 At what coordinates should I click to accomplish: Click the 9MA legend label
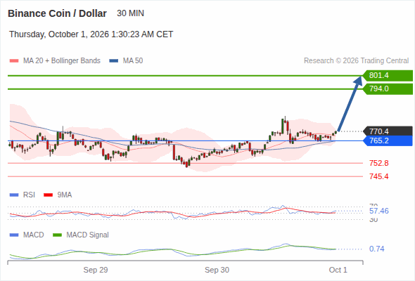coord(65,195)
